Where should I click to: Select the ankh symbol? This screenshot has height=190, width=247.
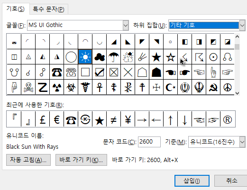[100, 87]
